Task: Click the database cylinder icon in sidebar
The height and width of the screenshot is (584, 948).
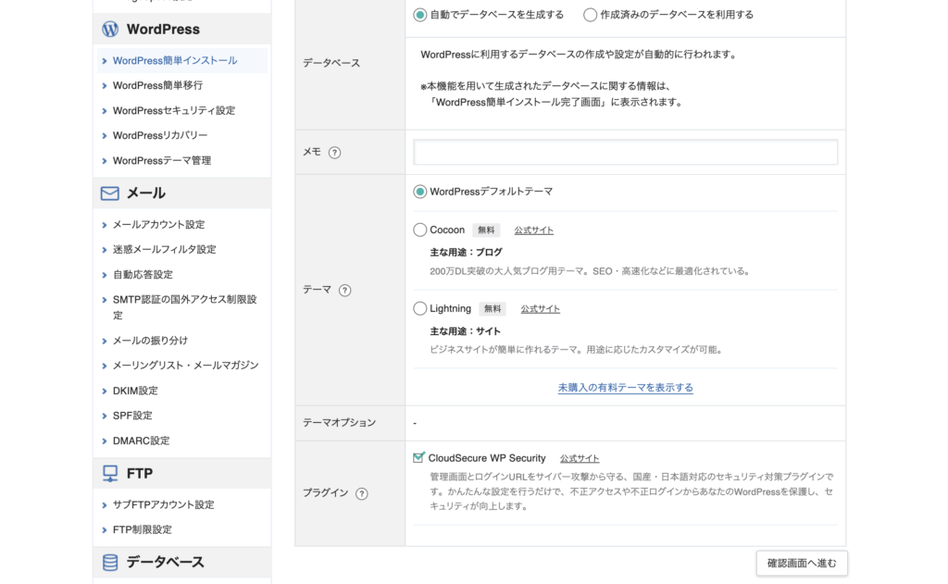Action: [x=110, y=562]
